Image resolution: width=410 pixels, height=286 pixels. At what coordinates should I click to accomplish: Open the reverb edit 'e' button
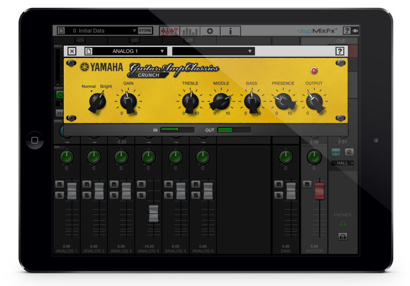coord(349,152)
